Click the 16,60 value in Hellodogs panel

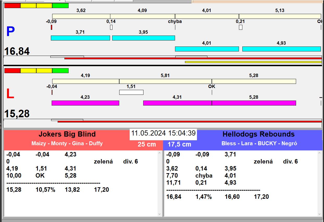pyautogui.click(x=232, y=197)
